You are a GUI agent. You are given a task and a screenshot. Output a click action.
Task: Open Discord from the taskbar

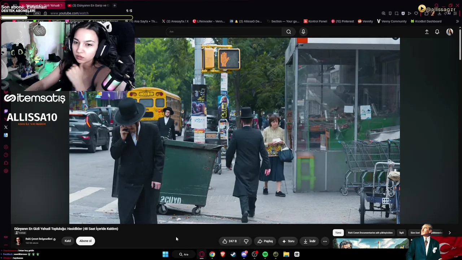pyautogui.click(x=244, y=254)
